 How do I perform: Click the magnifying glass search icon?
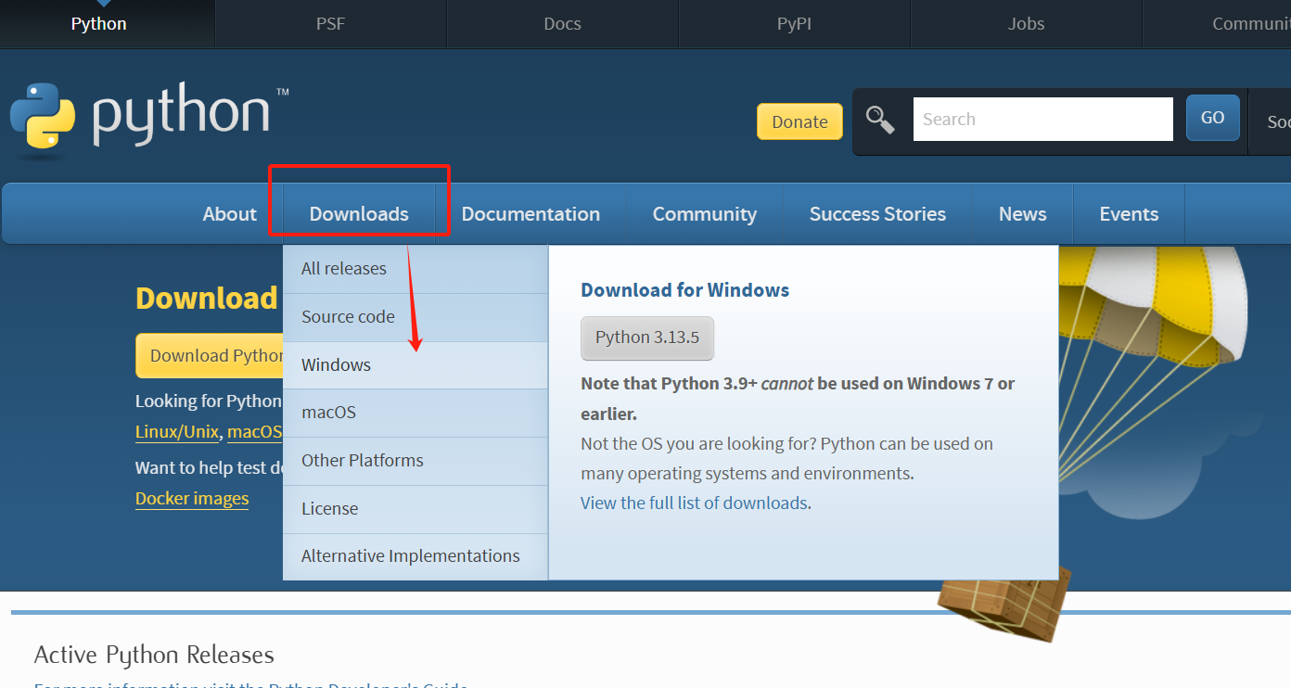tap(880, 120)
